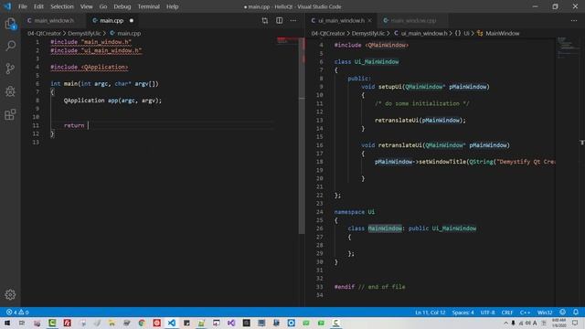Select the main.cpp tab

click(x=112, y=20)
